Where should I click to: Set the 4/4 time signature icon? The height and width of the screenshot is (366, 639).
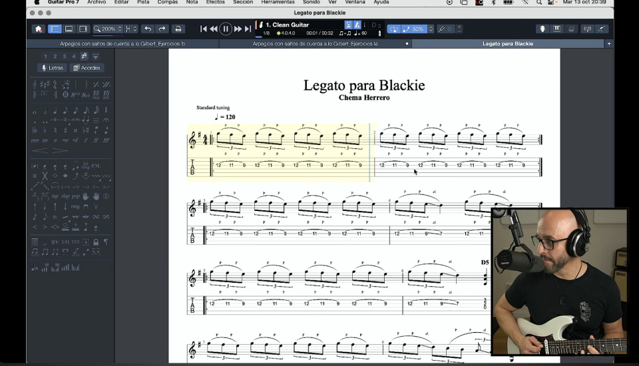click(55, 85)
